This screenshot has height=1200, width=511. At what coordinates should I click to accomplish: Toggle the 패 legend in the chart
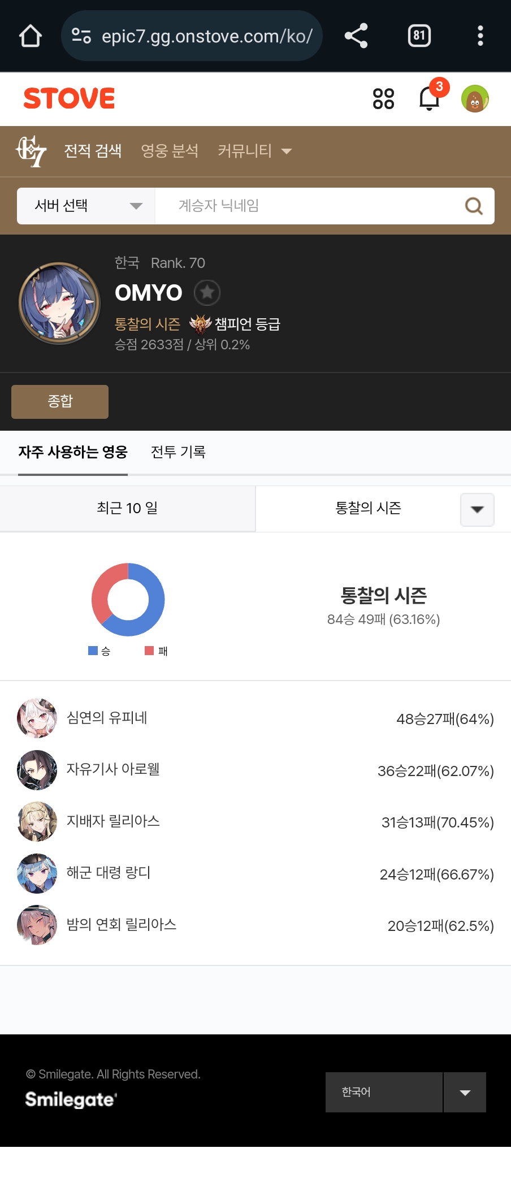coord(157,651)
